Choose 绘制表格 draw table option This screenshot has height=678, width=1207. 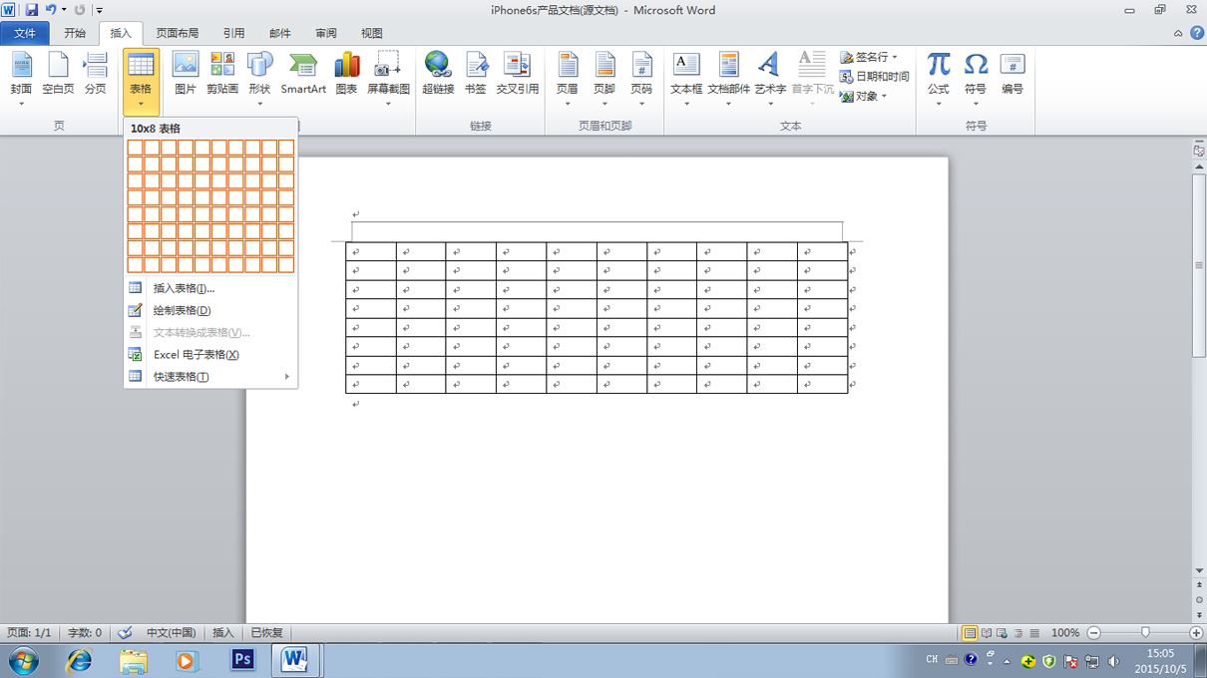(x=210, y=310)
